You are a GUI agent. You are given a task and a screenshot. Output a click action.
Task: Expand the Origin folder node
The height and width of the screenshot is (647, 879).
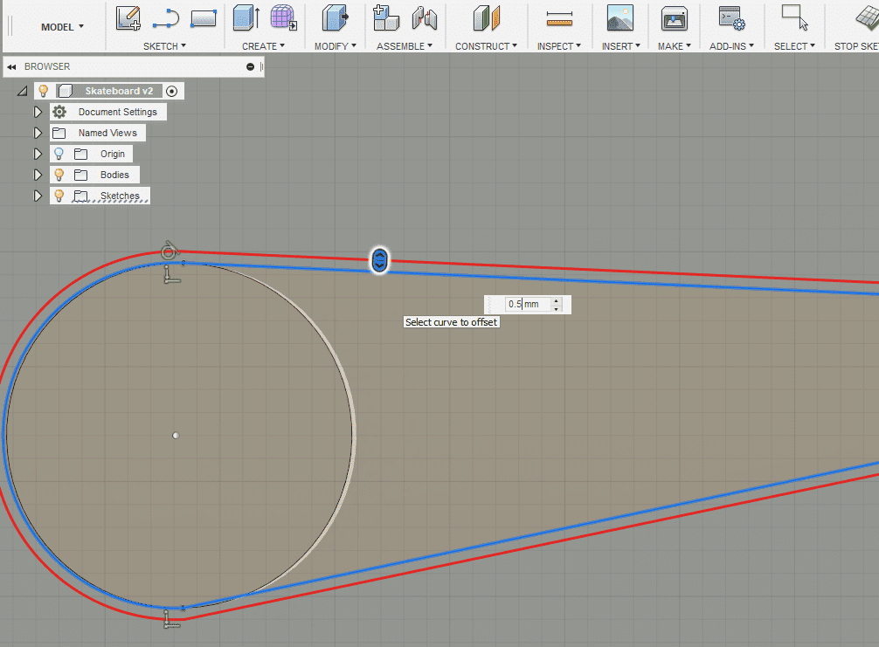pyautogui.click(x=38, y=154)
